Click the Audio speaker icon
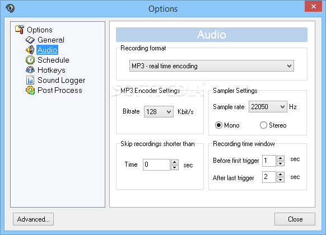The width and height of the screenshot is (326, 235). point(30,50)
